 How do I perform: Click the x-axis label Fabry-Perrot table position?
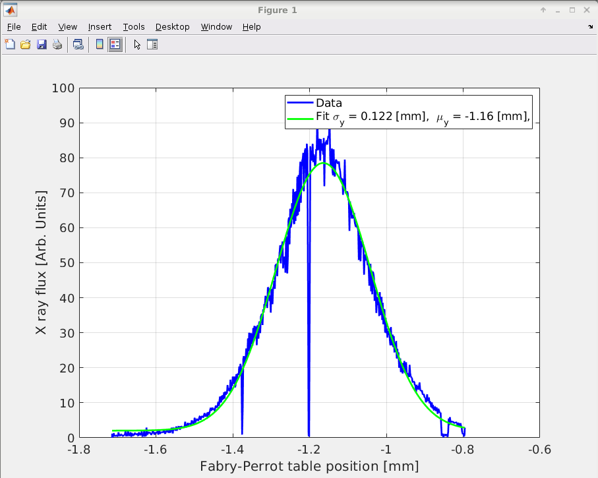tap(309, 466)
